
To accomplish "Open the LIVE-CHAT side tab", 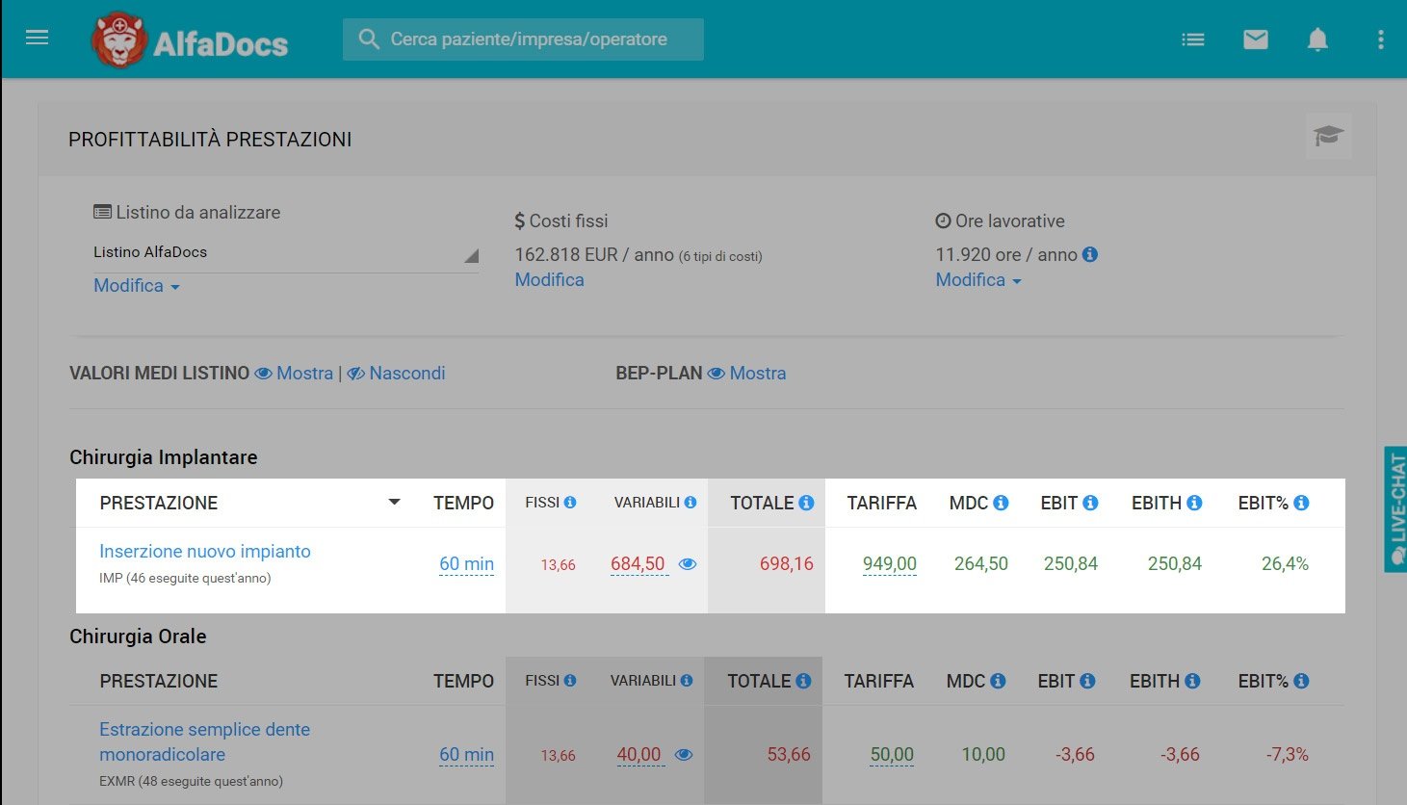I will tap(1395, 509).
